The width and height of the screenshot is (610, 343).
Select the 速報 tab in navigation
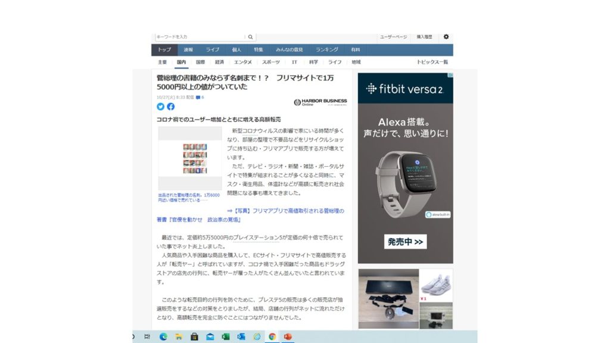tap(188, 50)
